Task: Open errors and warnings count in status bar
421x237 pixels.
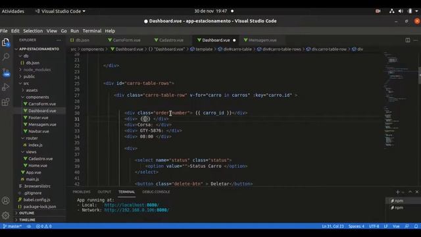Action: click(x=44, y=226)
